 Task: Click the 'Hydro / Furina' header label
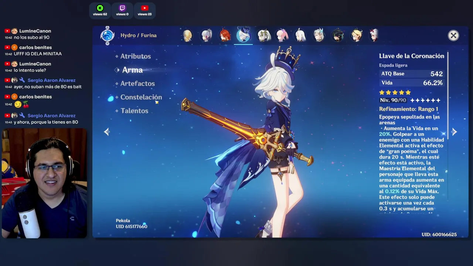coord(139,35)
